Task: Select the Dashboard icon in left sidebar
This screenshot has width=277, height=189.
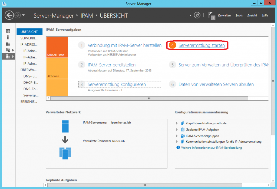Action: click(8, 31)
